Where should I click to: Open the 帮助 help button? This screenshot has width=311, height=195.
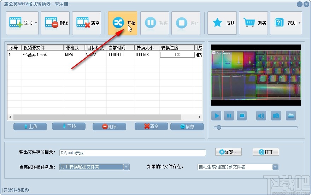(286, 23)
